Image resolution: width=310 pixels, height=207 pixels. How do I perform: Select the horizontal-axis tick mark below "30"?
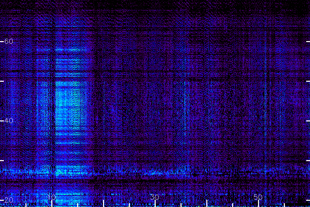click(155, 204)
